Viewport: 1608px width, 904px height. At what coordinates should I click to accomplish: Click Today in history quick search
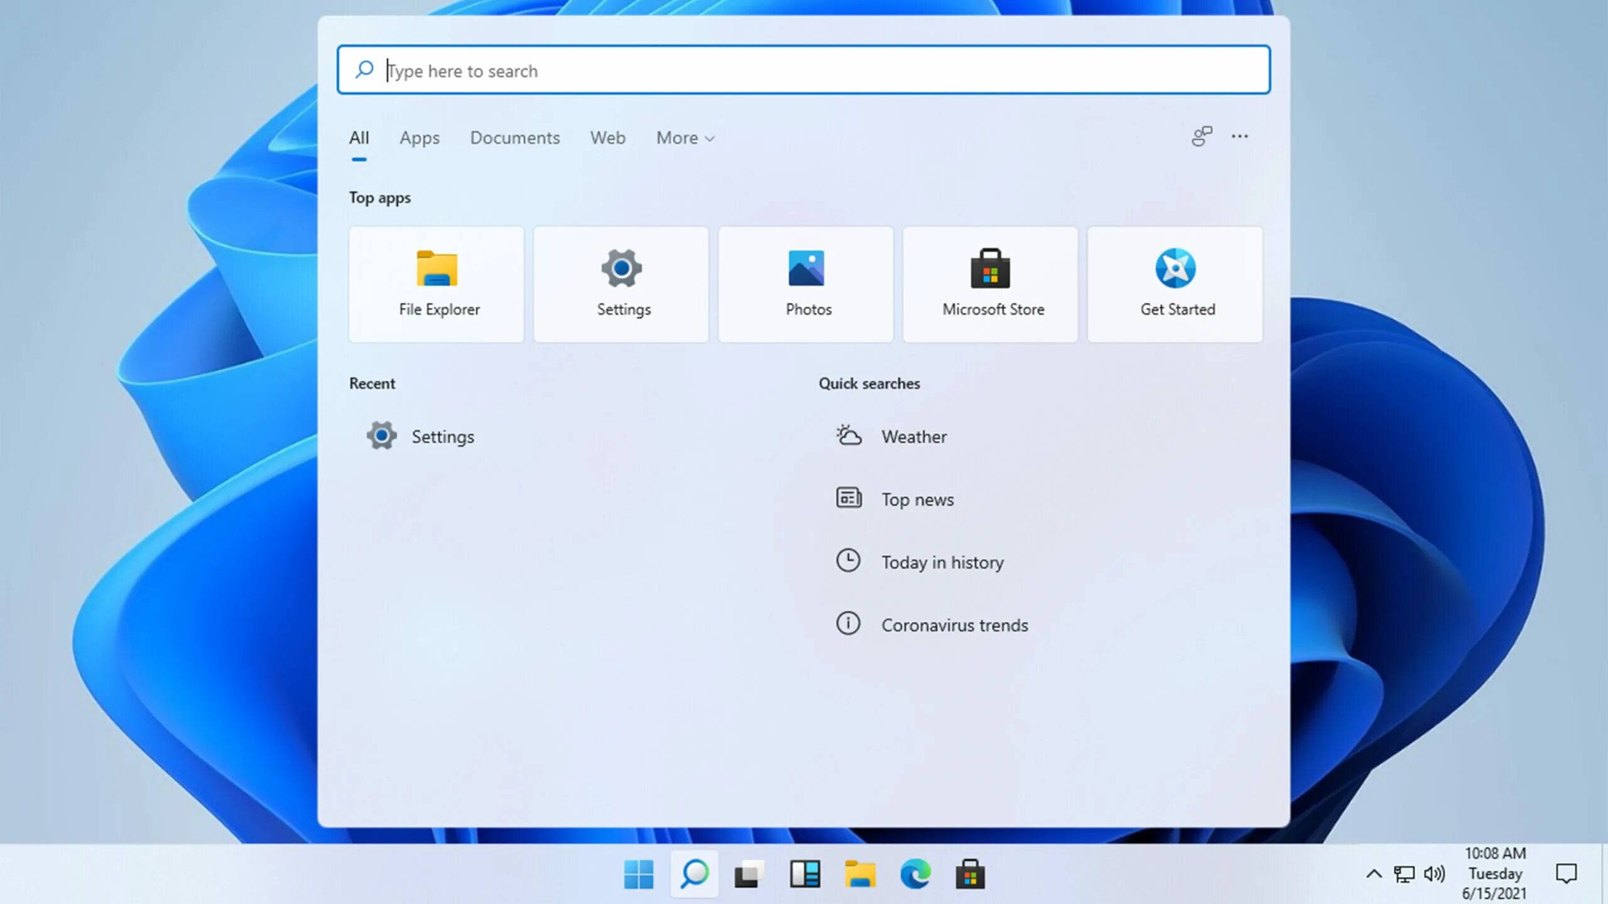coord(942,562)
